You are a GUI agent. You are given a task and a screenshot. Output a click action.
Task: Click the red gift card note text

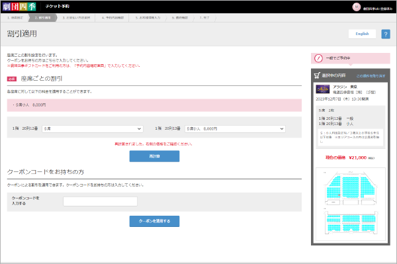tap(73, 66)
